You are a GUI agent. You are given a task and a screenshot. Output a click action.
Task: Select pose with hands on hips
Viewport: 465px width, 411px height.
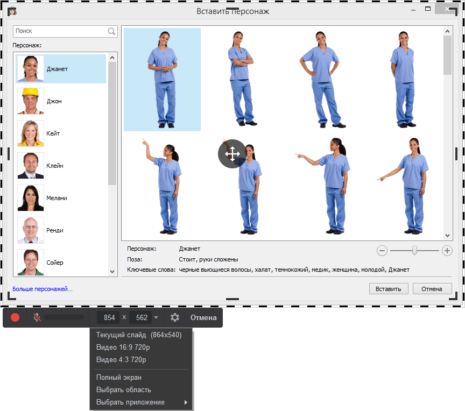coord(322,80)
